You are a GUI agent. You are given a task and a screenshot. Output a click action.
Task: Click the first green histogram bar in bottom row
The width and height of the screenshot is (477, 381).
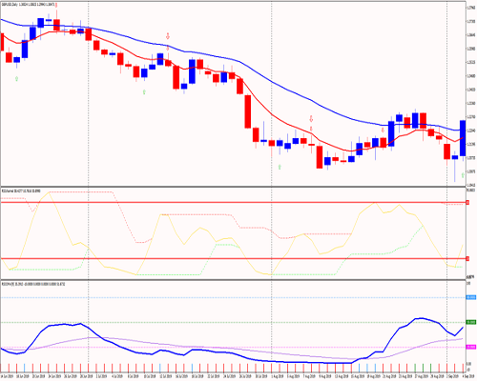(x=415, y=368)
